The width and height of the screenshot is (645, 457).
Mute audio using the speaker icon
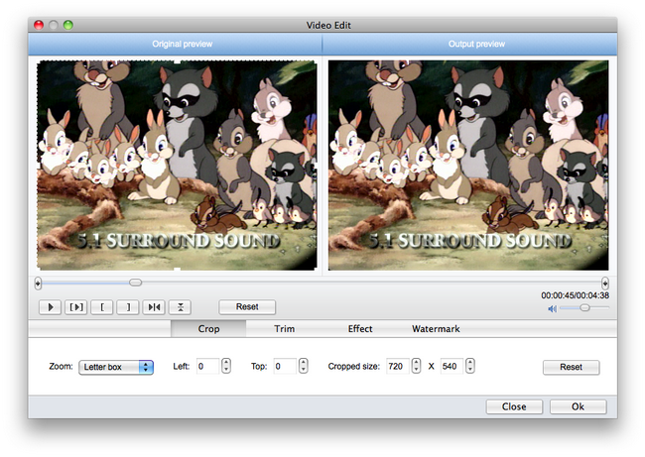552,308
